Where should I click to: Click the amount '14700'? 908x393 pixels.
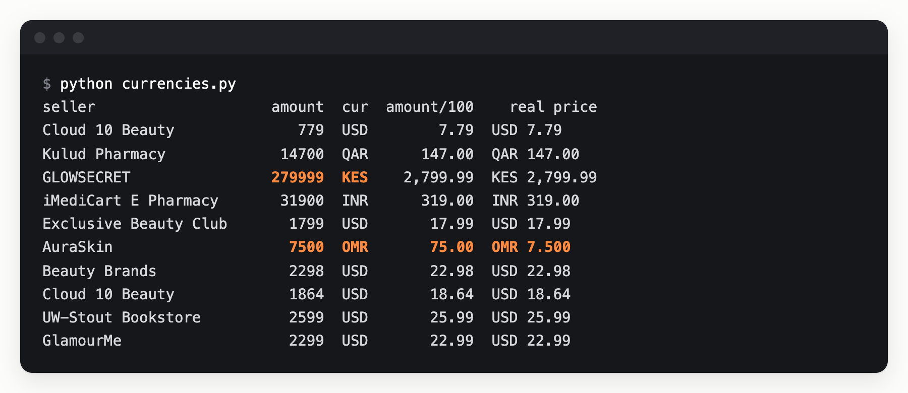[x=302, y=154]
